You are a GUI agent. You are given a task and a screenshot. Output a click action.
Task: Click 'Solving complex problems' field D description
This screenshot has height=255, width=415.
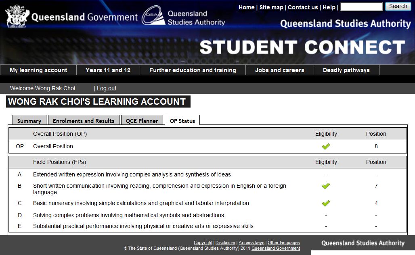128,215
